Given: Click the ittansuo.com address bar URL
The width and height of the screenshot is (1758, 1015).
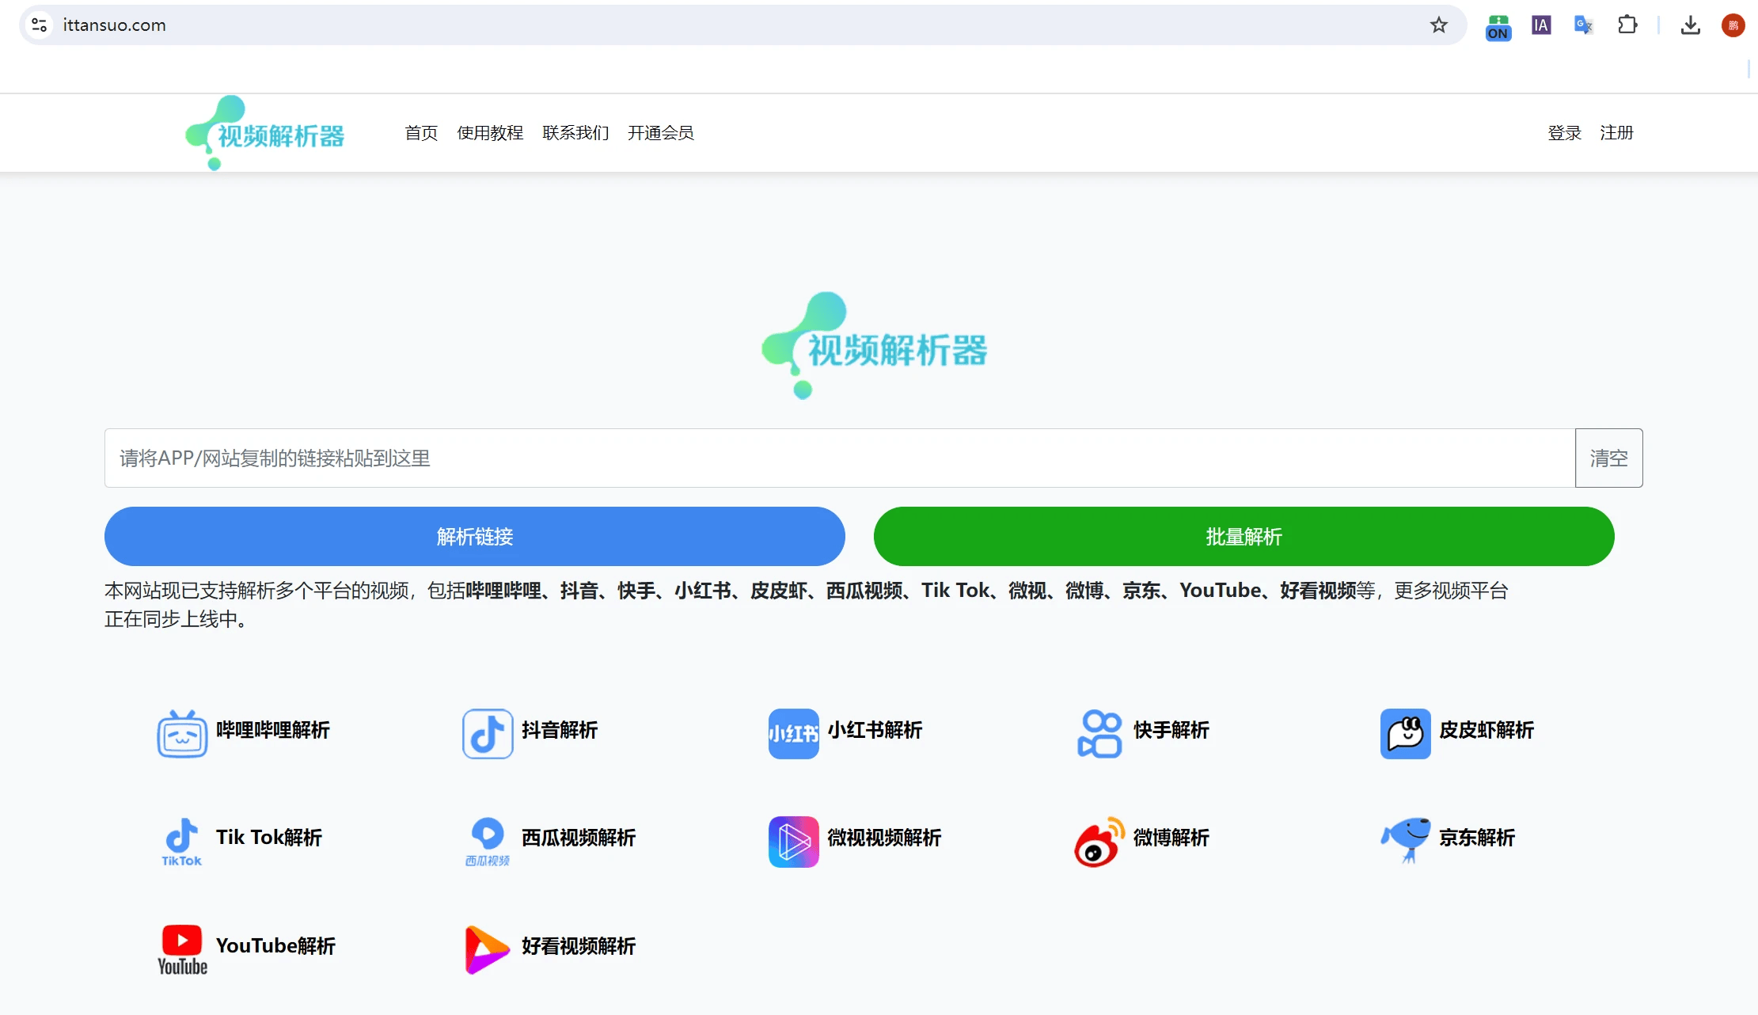Looking at the screenshot, I should tap(115, 25).
